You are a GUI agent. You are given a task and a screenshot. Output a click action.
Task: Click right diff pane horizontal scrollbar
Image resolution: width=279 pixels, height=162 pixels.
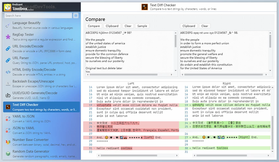click(x=222, y=156)
